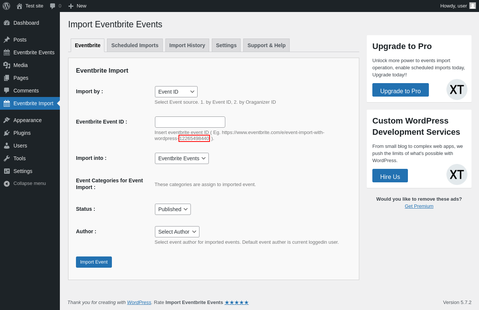Follow the Get Premium link
Screen dimensions: 479x310
(419, 206)
